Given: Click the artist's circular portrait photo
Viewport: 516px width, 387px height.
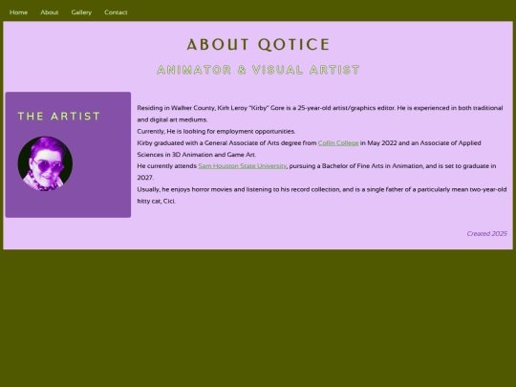Looking at the screenshot, I should 45,163.
